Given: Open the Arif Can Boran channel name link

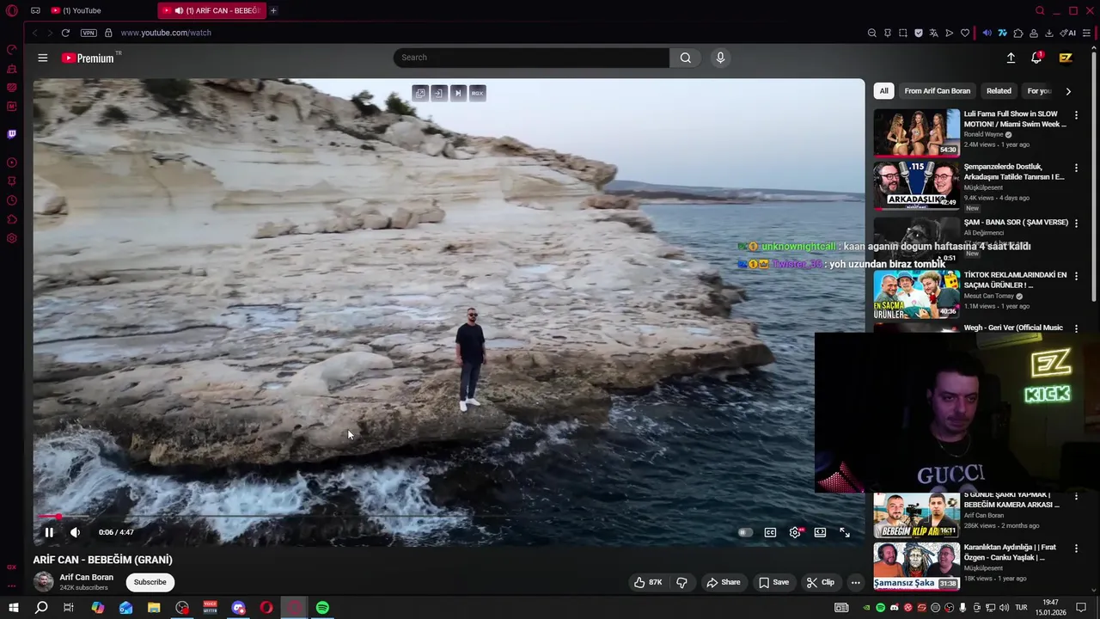Looking at the screenshot, I should click(86, 577).
